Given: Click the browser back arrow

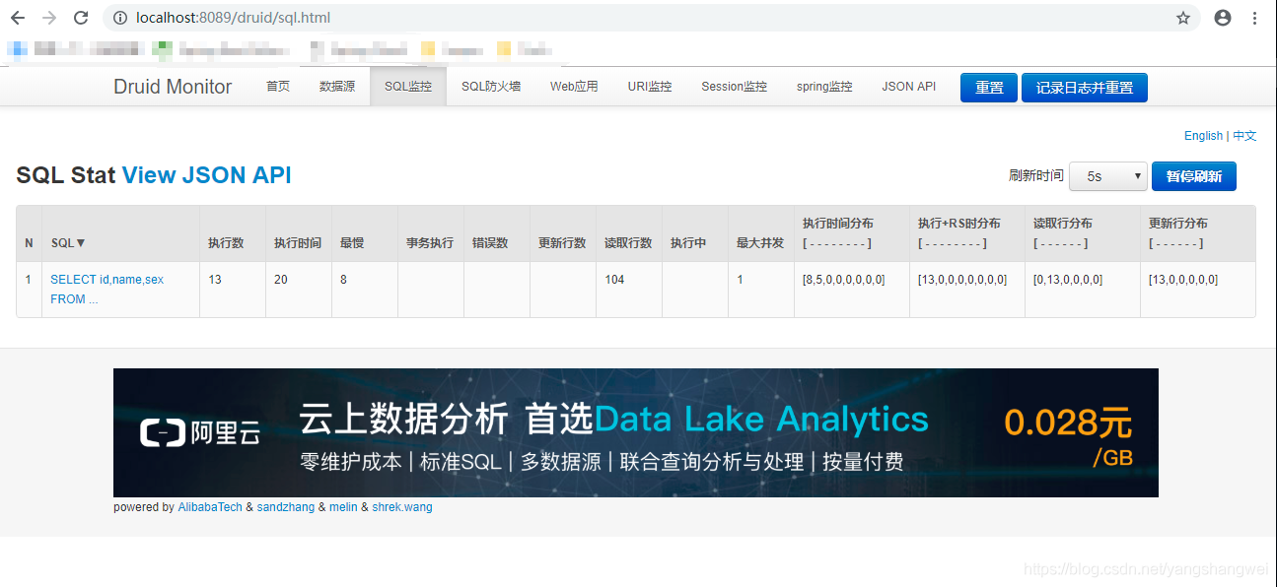Looking at the screenshot, I should (18, 18).
